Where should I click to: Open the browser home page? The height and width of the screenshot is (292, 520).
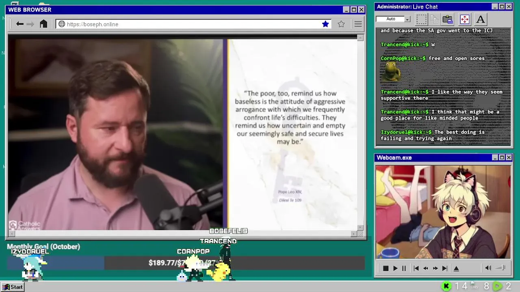coord(43,24)
